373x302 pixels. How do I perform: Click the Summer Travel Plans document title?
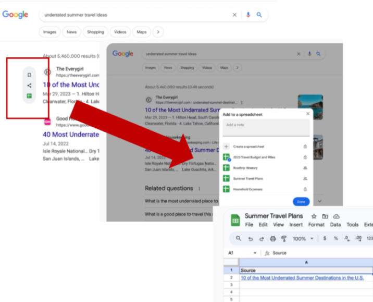(x=273, y=216)
